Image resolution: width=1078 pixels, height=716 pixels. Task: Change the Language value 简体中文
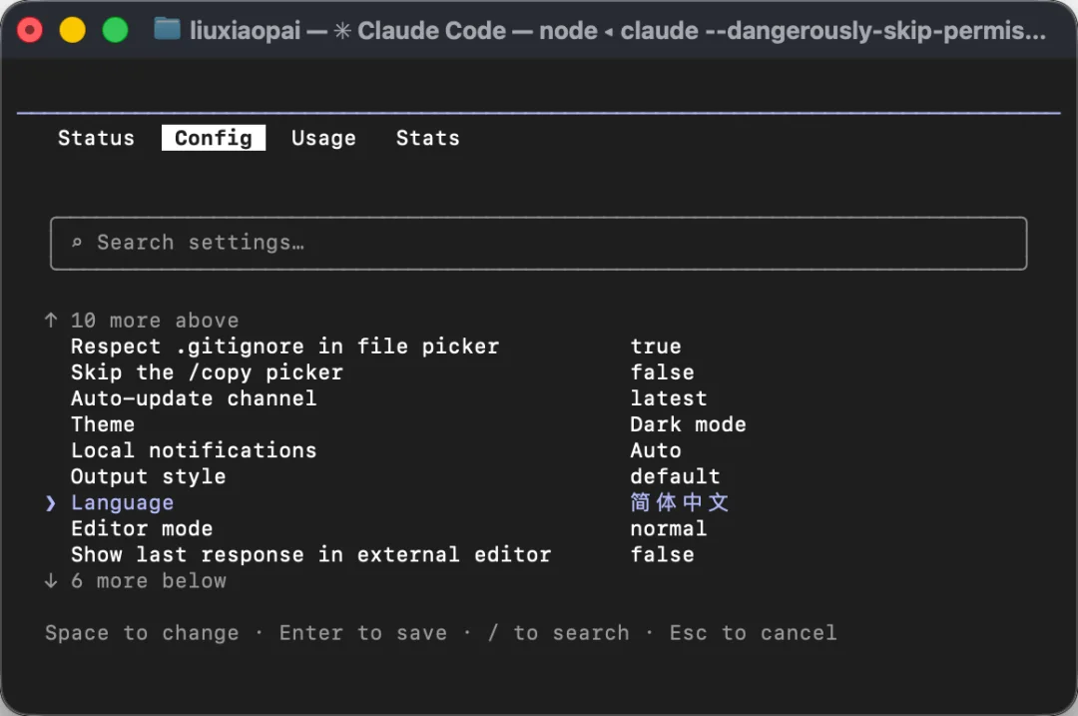(x=680, y=502)
